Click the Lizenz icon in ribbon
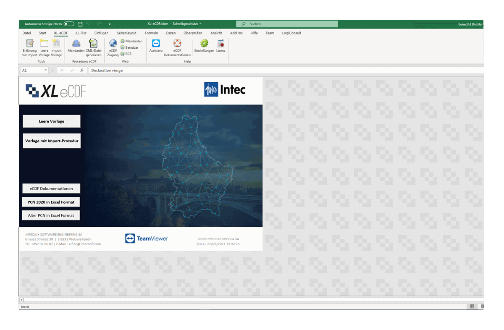504x330 pixels. click(220, 44)
